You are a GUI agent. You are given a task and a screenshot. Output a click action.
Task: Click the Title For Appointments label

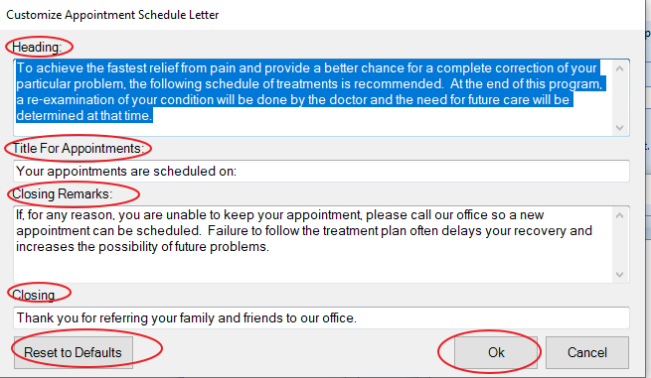click(x=78, y=149)
